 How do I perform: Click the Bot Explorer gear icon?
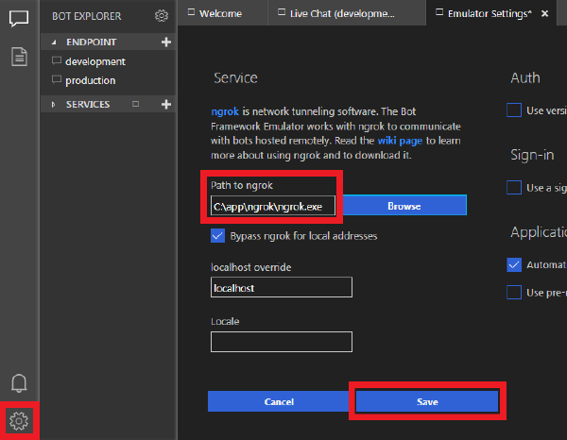click(162, 15)
